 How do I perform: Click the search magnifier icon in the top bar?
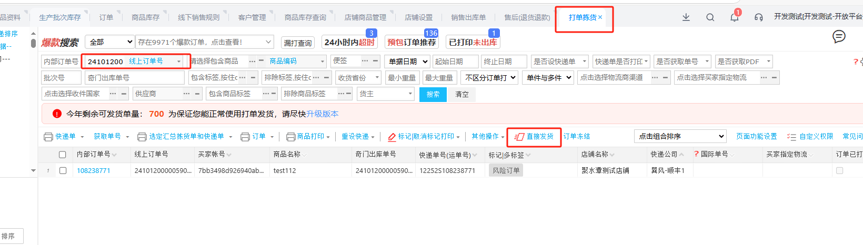click(710, 17)
